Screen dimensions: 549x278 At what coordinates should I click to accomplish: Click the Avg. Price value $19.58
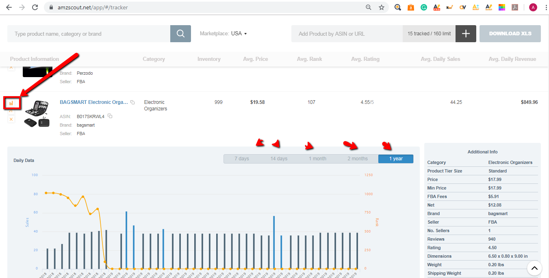(x=257, y=102)
